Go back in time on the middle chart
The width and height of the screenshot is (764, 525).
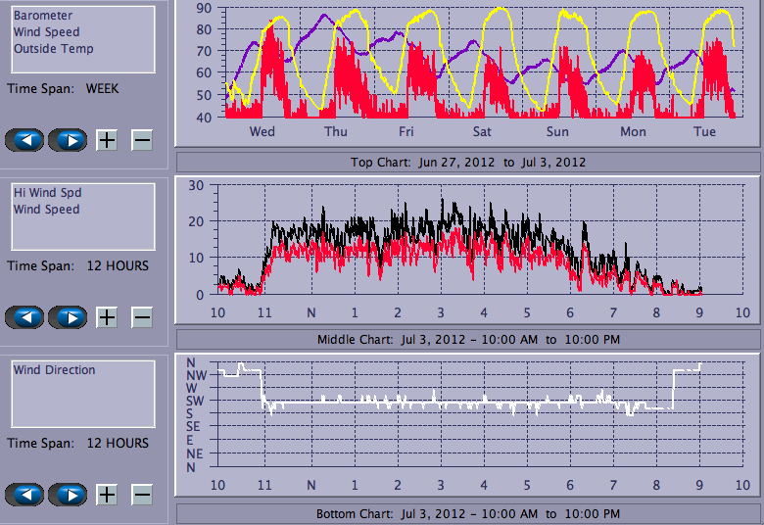[x=24, y=317]
